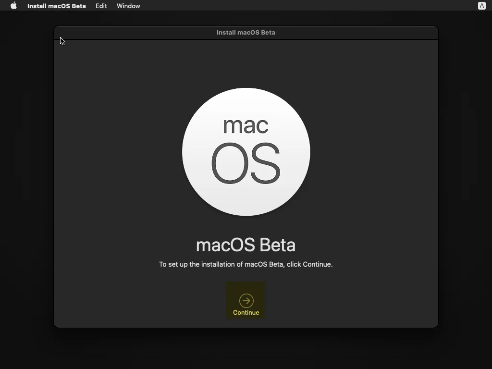Open the Apple menu
492x369 pixels.
pos(13,6)
